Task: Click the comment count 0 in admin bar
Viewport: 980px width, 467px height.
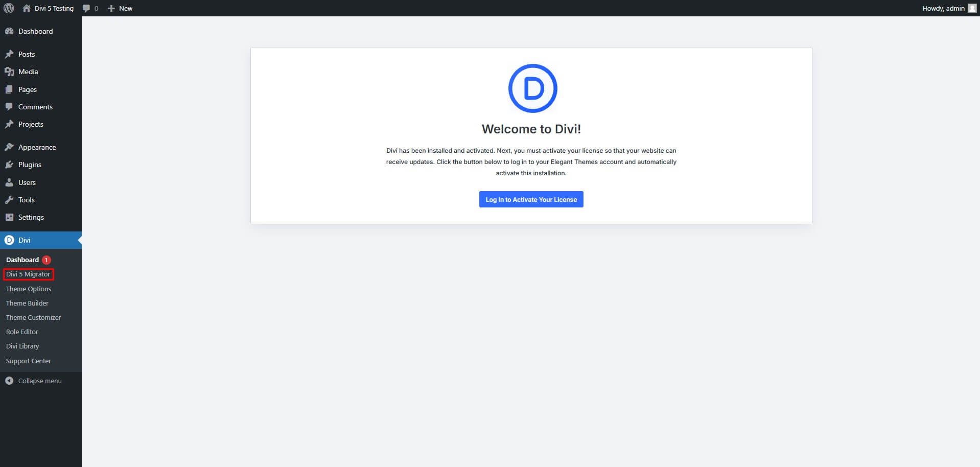Action: [96, 8]
